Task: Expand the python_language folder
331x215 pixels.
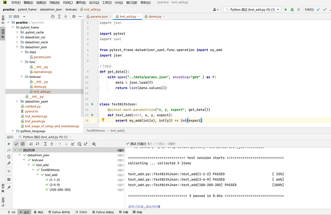Action: tap(13, 131)
